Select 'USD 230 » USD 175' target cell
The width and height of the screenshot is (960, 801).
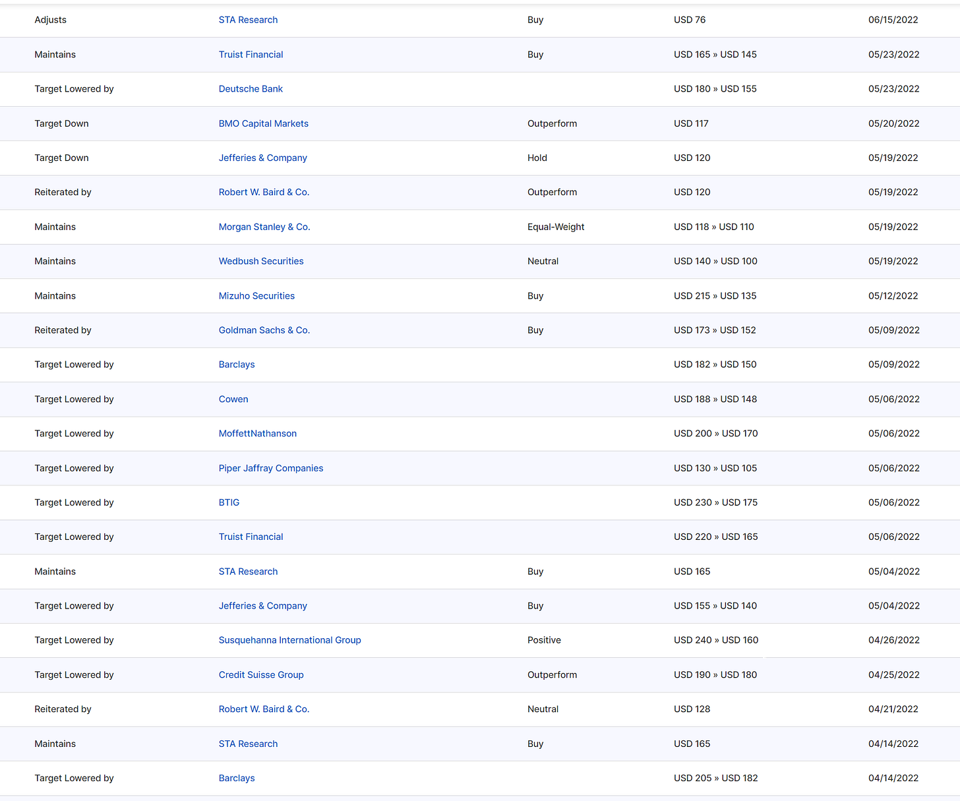[716, 502]
